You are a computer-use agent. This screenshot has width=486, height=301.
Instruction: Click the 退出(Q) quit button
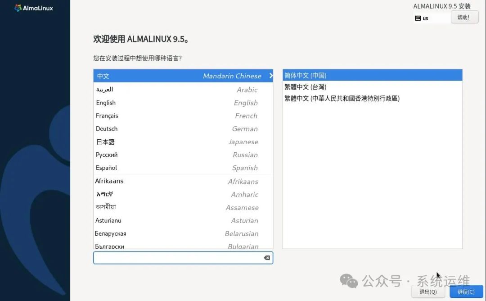428,292
